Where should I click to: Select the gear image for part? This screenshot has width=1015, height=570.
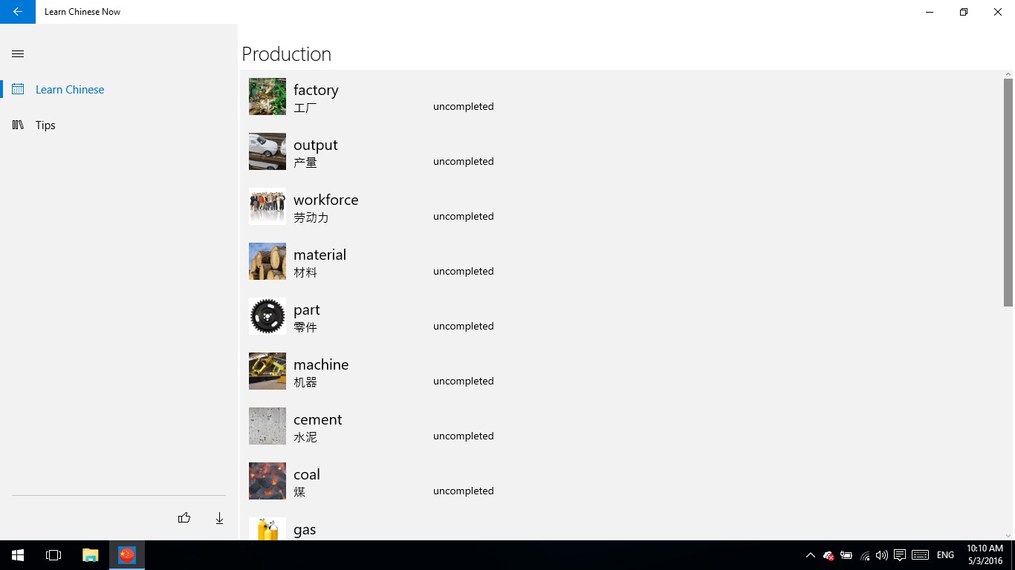(267, 316)
